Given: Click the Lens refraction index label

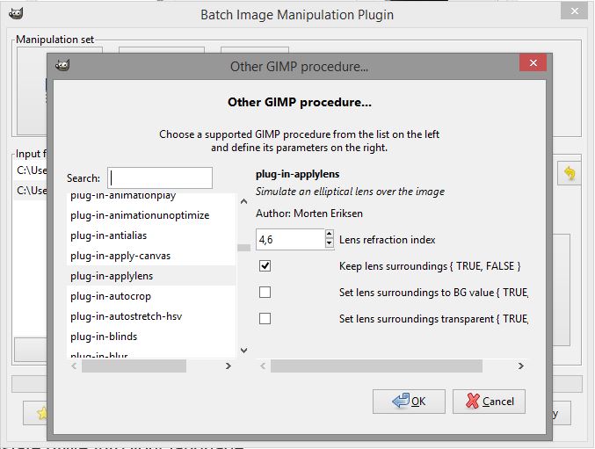Looking at the screenshot, I should click(387, 240).
